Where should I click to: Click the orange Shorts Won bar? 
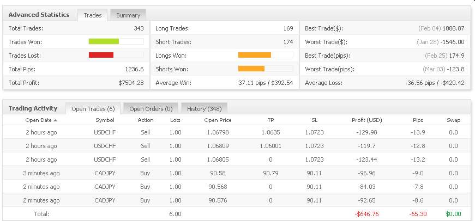point(251,69)
